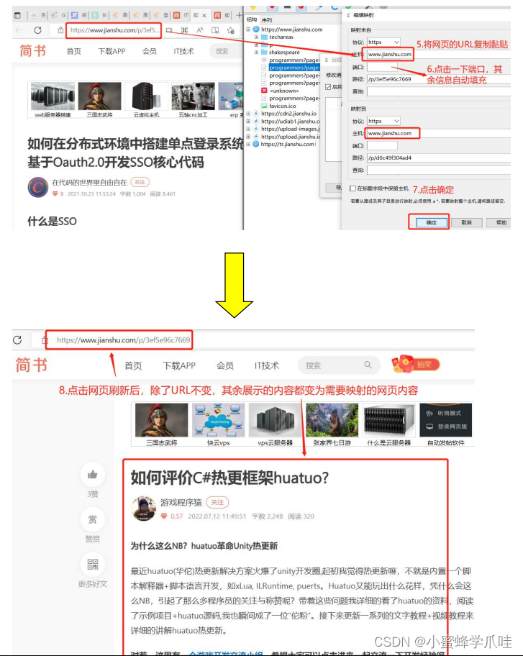Open the 协议 https dropdown under 映射来自
Viewport: 523px width, 656px height.
(383, 42)
